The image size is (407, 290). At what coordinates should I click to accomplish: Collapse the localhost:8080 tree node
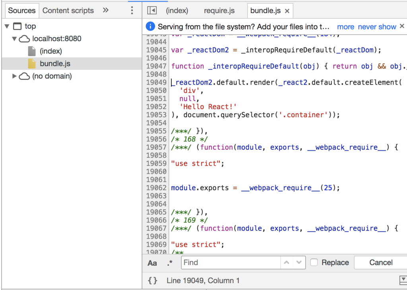tap(14, 39)
